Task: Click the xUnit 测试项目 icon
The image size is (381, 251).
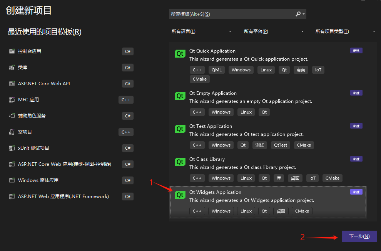Action: pyautogui.click(x=12, y=148)
